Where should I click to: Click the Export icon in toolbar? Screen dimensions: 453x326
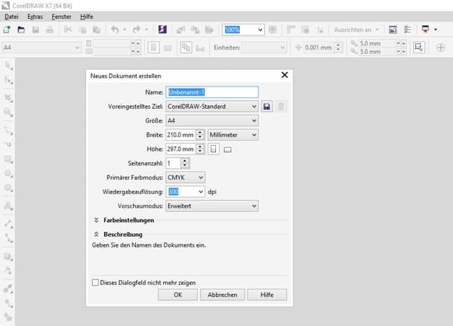195,29
